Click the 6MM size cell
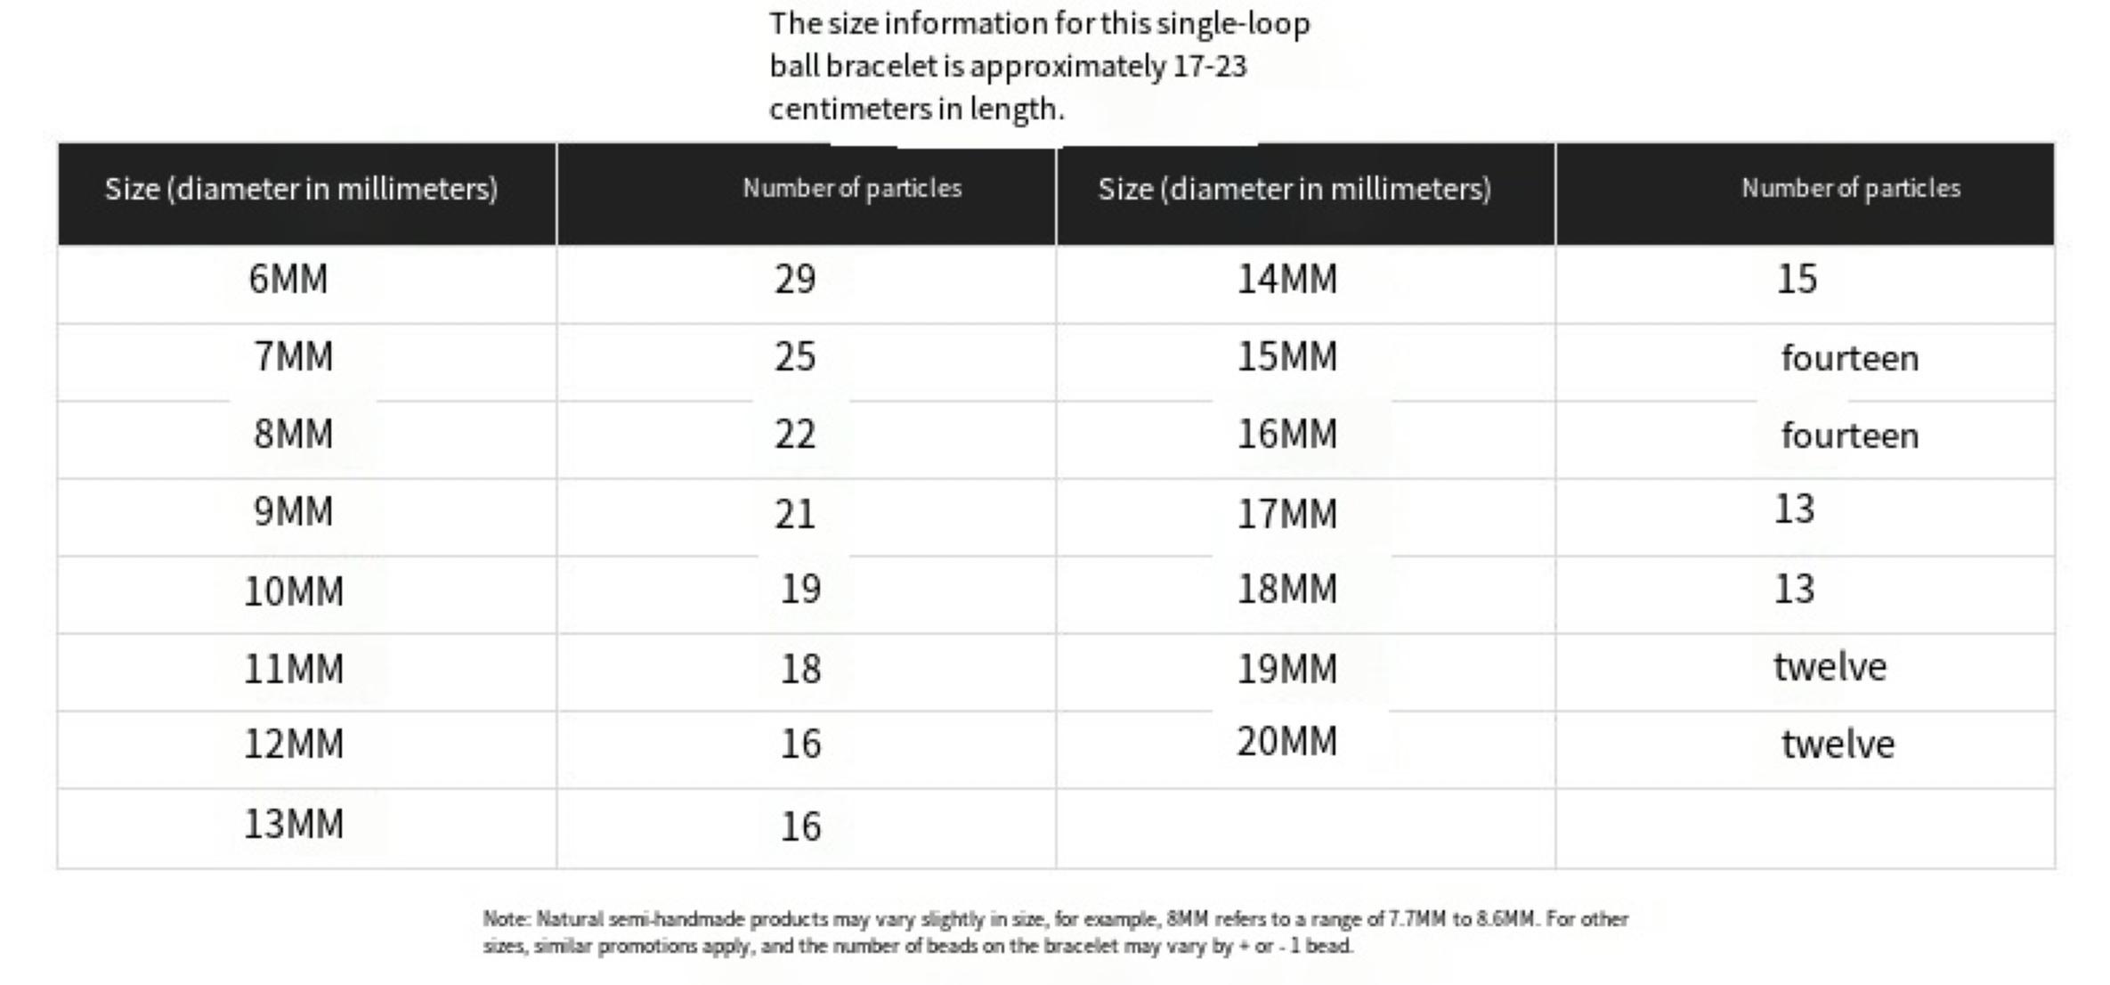The width and height of the screenshot is (2110, 985). pyautogui.click(x=288, y=280)
